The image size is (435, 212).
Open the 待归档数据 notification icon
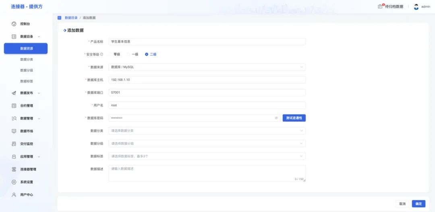(380, 6)
